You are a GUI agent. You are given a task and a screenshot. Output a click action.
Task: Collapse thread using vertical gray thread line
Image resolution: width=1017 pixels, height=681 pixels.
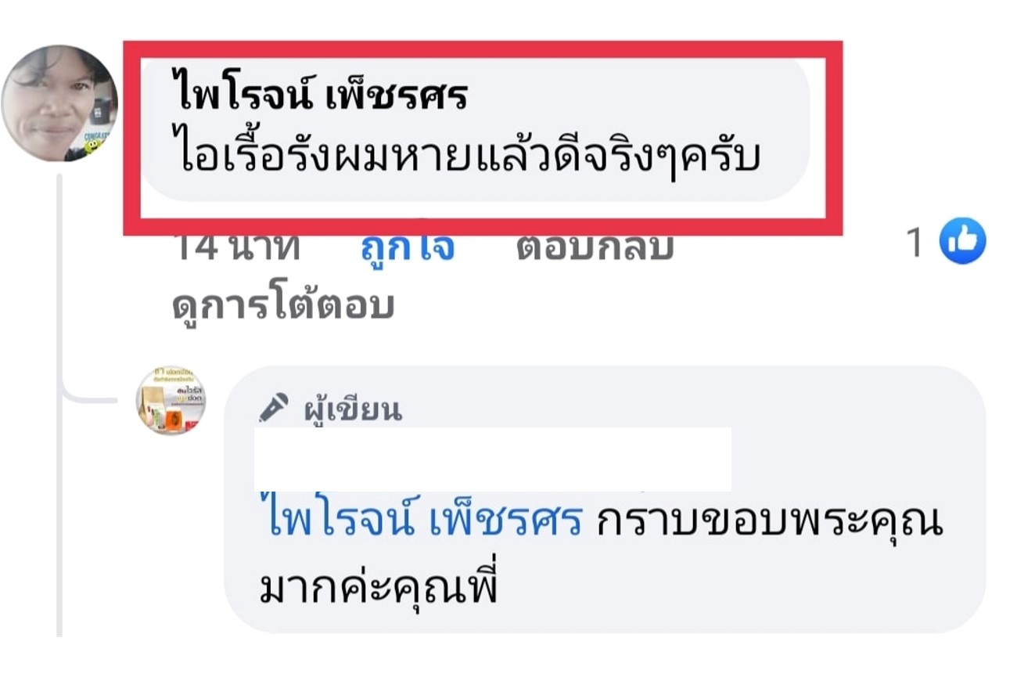click(59, 405)
